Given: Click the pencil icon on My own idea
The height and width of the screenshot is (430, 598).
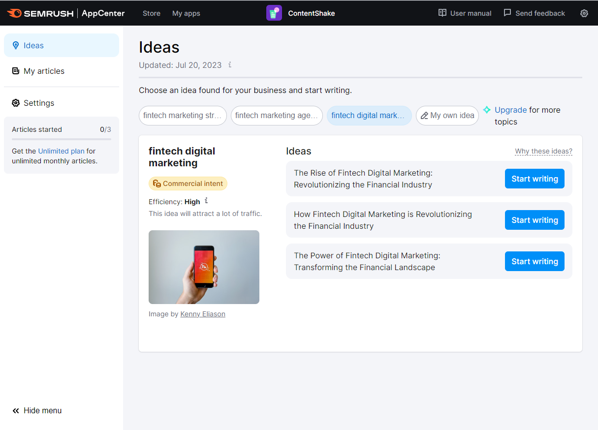Looking at the screenshot, I should [x=424, y=116].
